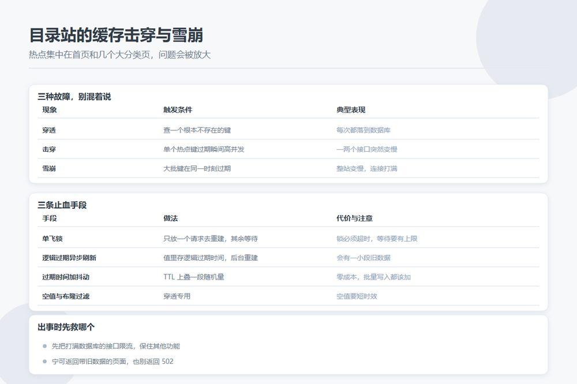Select the column header 手段

[49, 218]
